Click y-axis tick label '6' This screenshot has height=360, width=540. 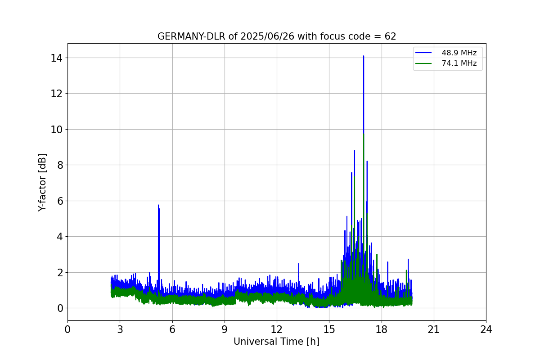click(60, 201)
